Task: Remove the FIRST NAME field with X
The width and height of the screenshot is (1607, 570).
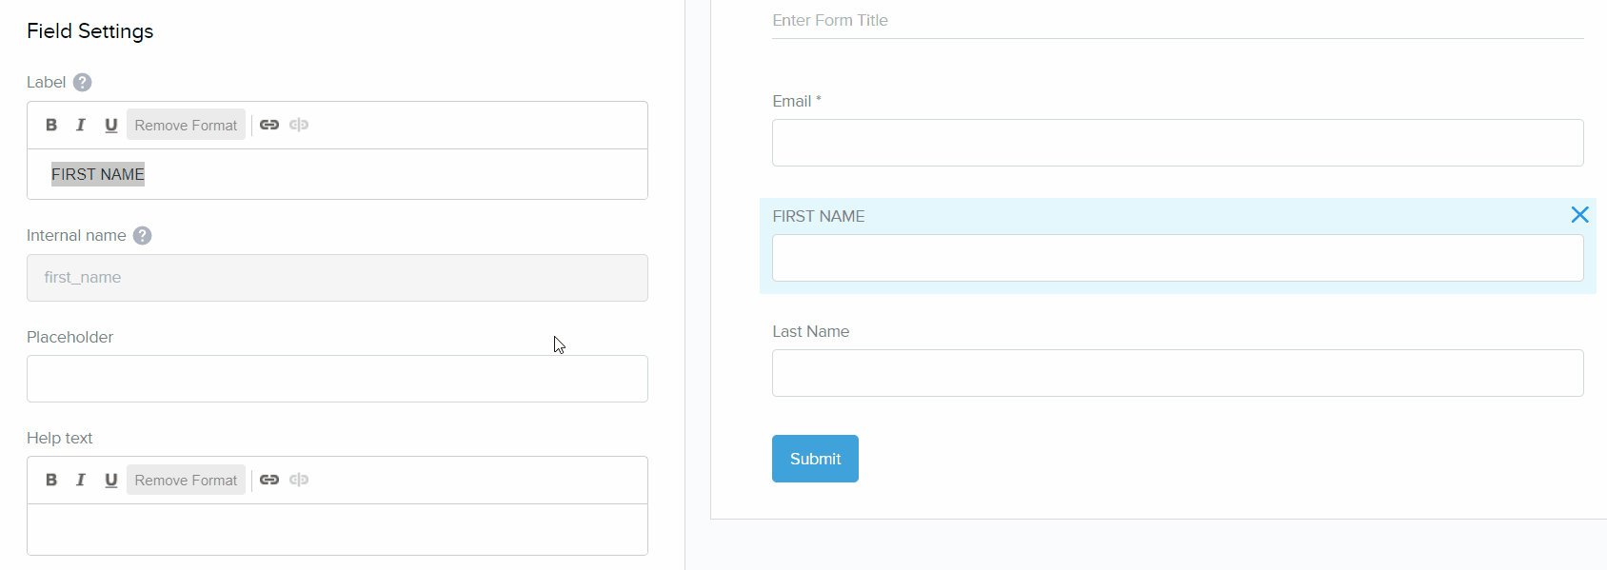Action: (x=1579, y=215)
